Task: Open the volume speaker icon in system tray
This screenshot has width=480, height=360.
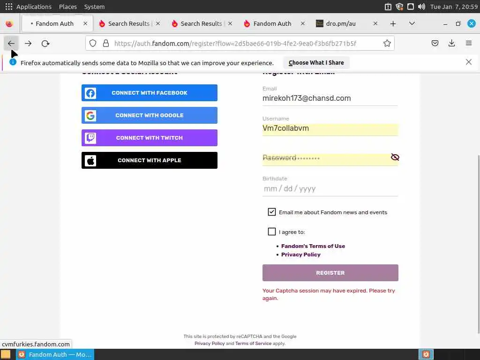Action: (x=421, y=7)
